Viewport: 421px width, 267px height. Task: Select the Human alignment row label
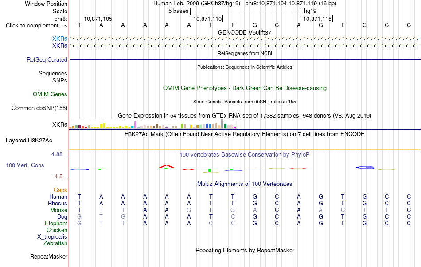58,196
